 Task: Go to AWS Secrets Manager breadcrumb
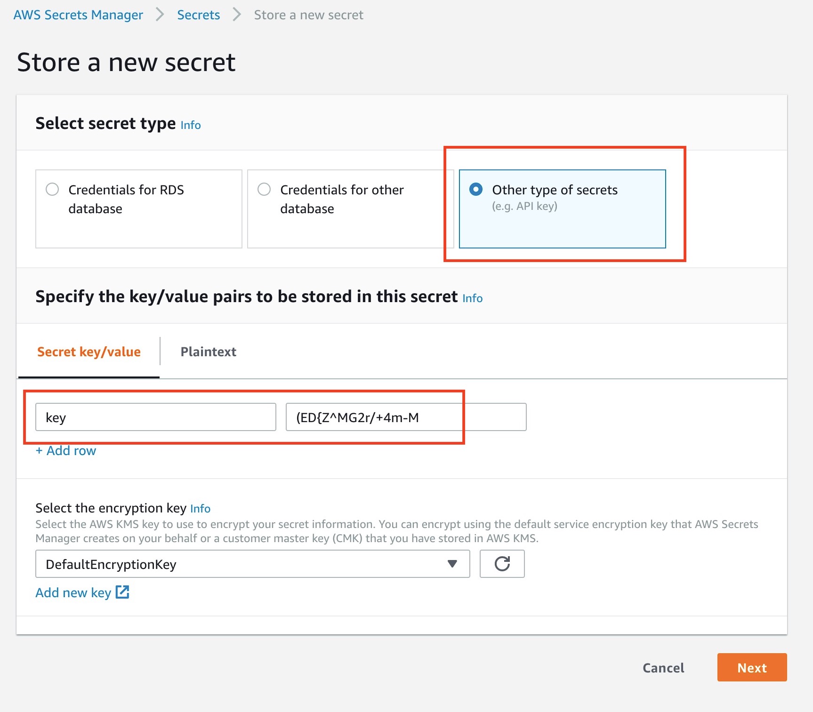(78, 15)
